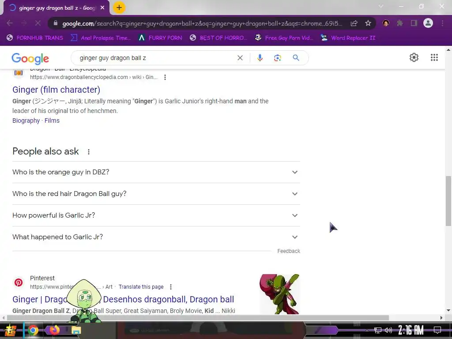Open the volume control in system tray
452x339 pixels.
[388, 330]
